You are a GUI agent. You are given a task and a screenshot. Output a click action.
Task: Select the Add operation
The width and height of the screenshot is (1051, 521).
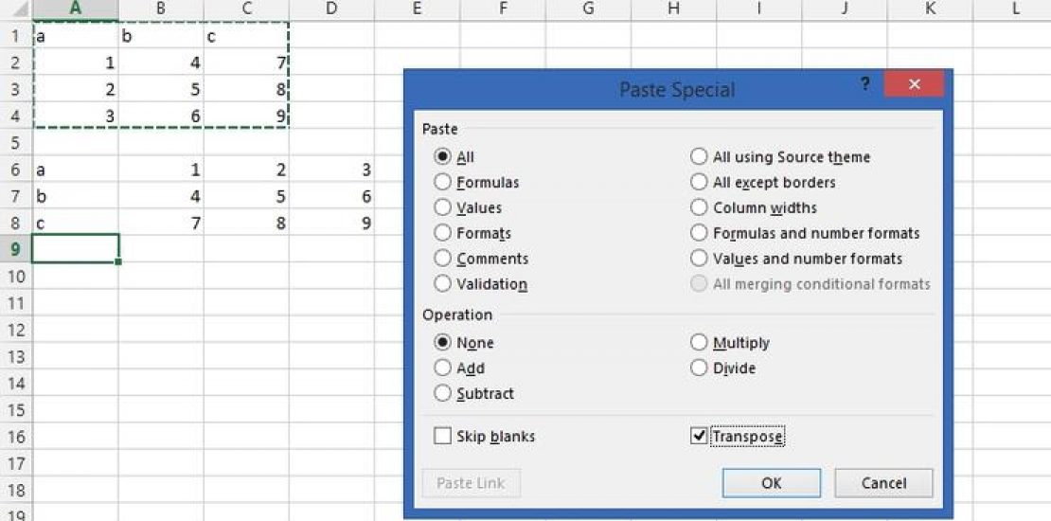tap(442, 368)
